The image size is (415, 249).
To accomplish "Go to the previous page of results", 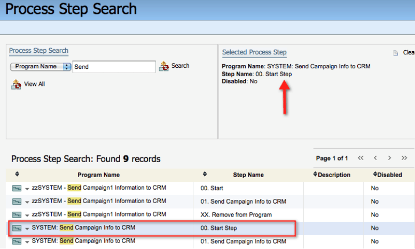I will 375,158.
